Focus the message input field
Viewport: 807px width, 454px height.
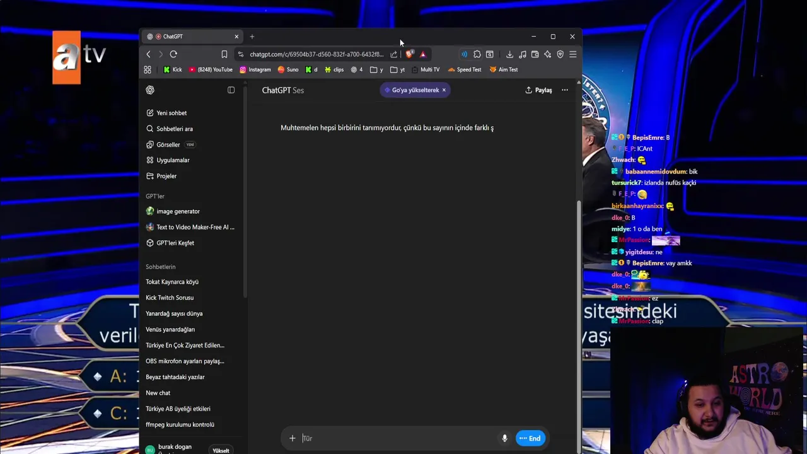coord(397,438)
